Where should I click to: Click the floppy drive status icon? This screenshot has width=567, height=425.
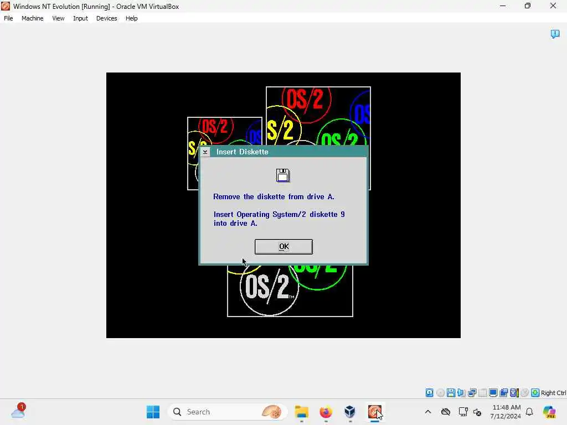(451, 392)
